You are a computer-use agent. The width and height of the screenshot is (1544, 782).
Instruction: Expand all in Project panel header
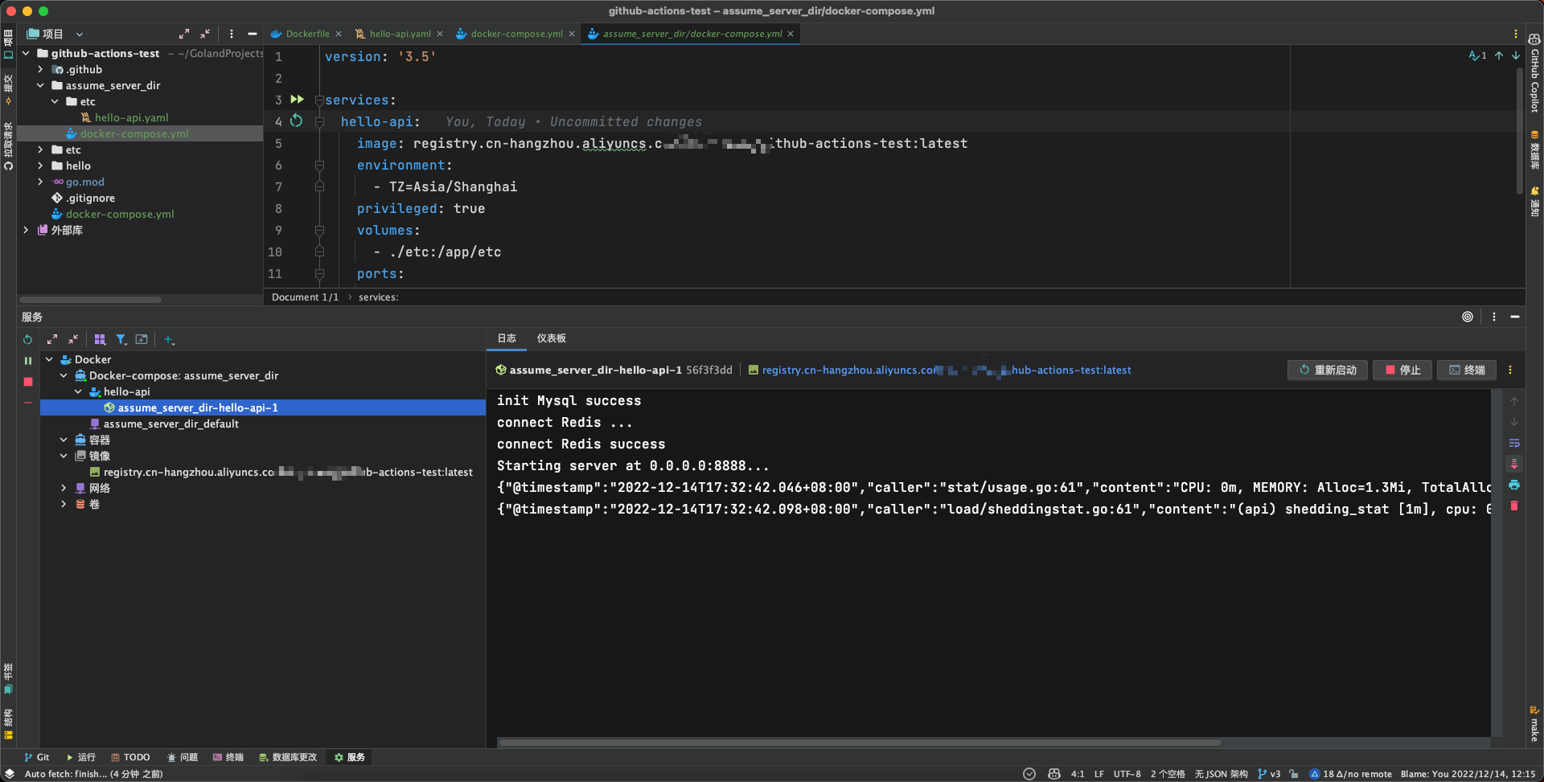click(184, 34)
